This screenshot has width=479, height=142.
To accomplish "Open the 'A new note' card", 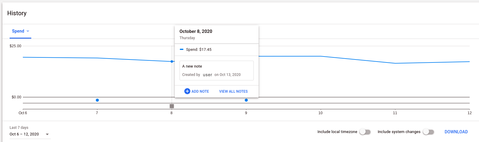I will 216,71.
